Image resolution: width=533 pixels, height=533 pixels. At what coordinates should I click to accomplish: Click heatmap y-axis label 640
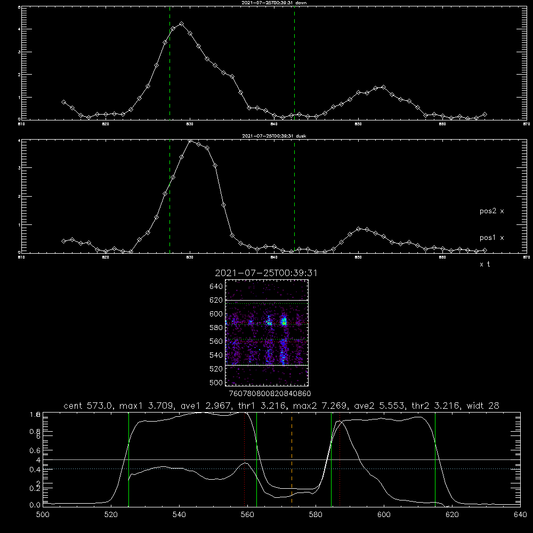click(x=216, y=287)
